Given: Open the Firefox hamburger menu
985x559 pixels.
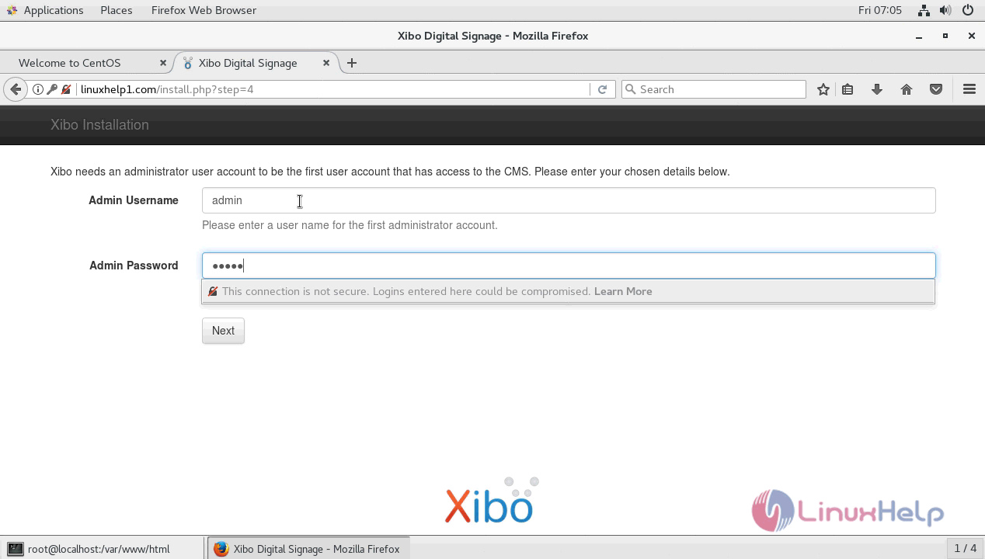Looking at the screenshot, I should [x=969, y=89].
